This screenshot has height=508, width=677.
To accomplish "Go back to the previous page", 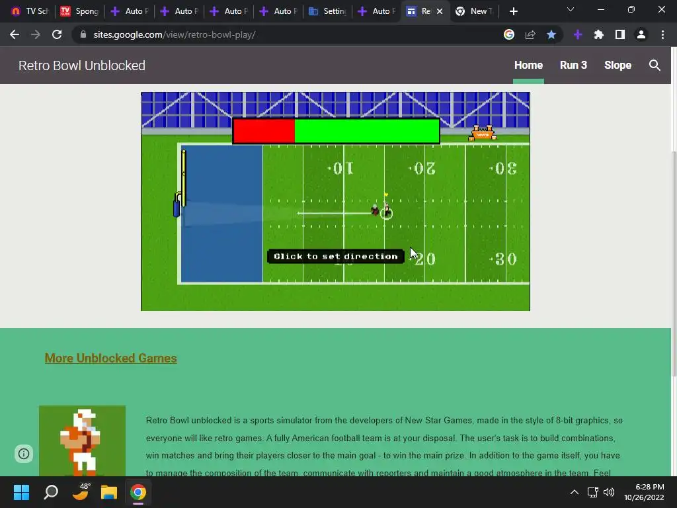I will pyautogui.click(x=15, y=34).
